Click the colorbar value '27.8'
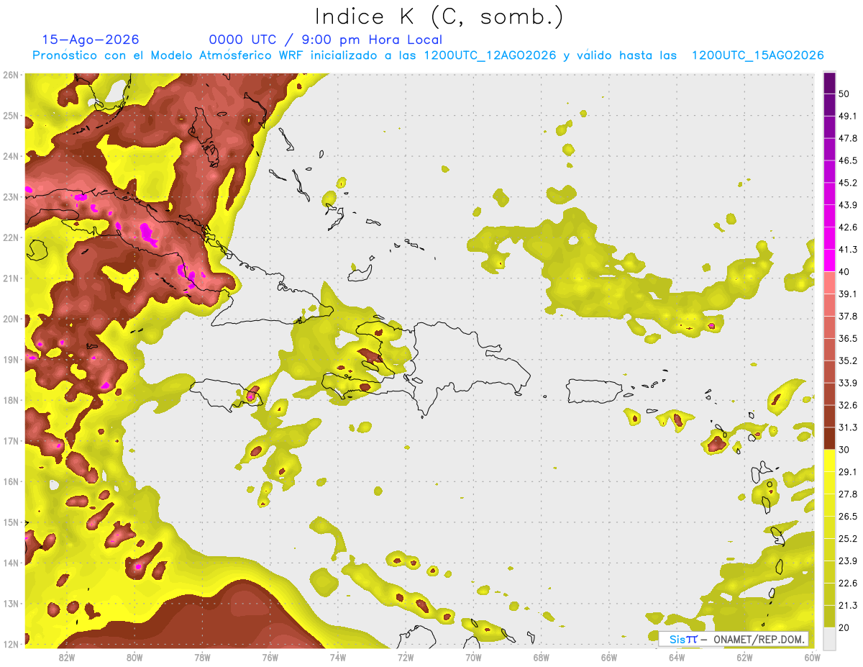Image resolution: width=863 pixels, height=667 pixels. pyautogui.click(x=848, y=494)
